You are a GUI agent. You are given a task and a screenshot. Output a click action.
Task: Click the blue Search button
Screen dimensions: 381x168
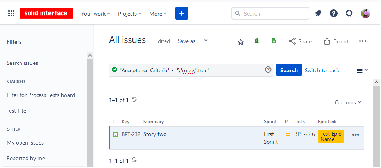point(289,70)
